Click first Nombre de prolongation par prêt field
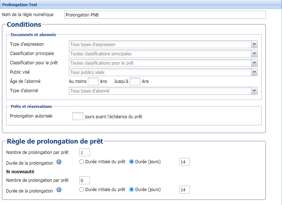The width and height of the screenshot is (282, 205). tap(84, 152)
